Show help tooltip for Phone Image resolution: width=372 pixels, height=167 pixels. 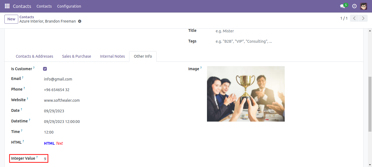point(24,88)
